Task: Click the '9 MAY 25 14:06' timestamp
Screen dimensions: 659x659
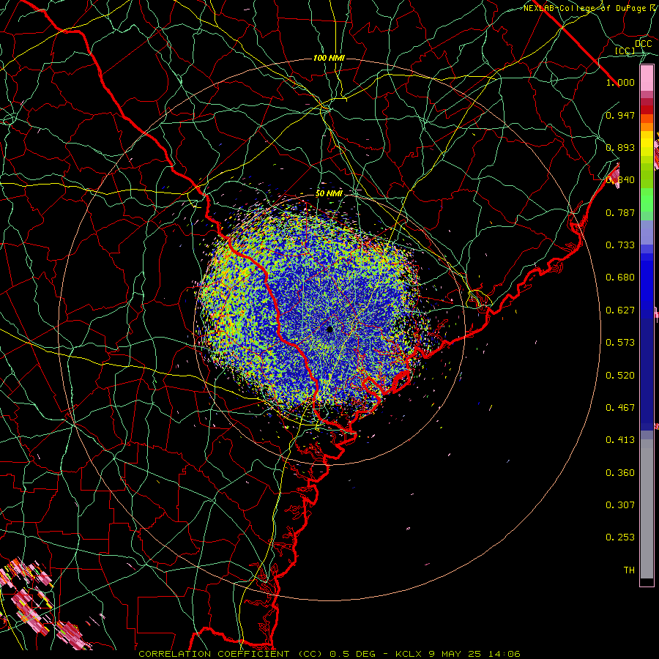Action: point(474,654)
